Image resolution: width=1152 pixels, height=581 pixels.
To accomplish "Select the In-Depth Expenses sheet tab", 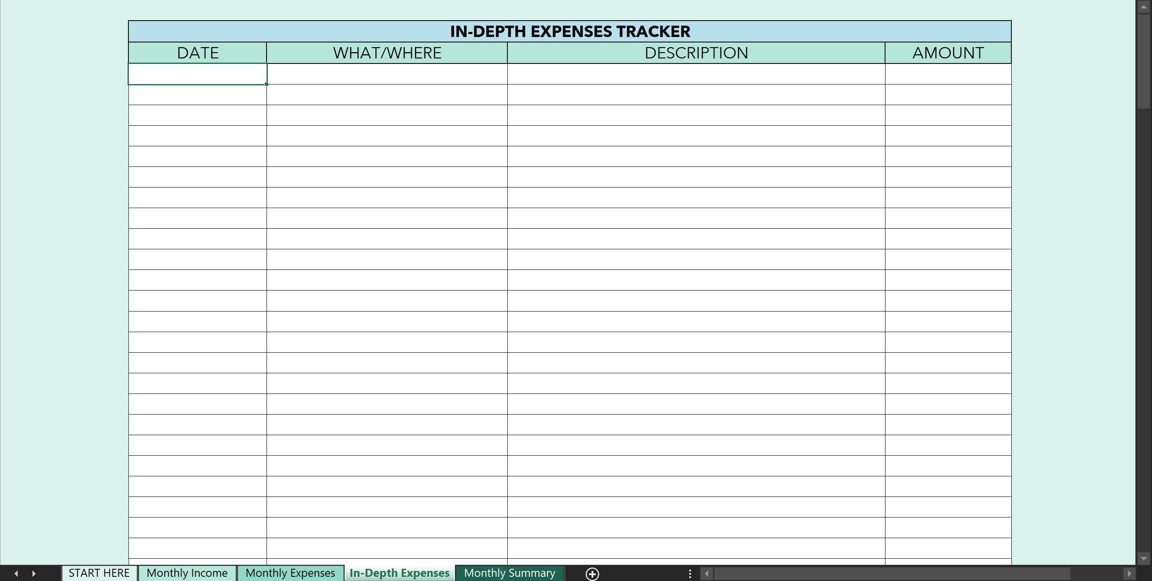I will click(399, 573).
